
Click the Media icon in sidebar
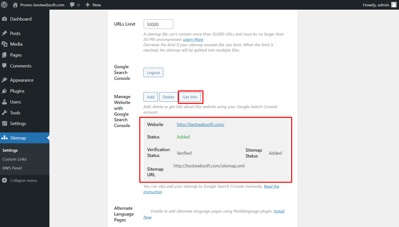click(5, 44)
